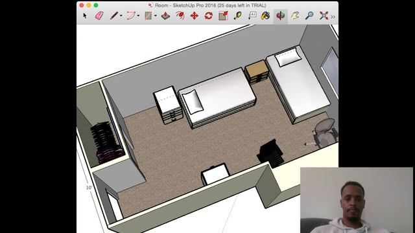This screenshot has height=233, width=415.
Task: Pick the Tape Measure tool
Action: coord(238,16)
